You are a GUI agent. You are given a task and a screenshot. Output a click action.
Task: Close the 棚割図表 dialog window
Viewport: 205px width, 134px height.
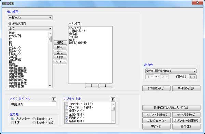[x=197, y=2]
